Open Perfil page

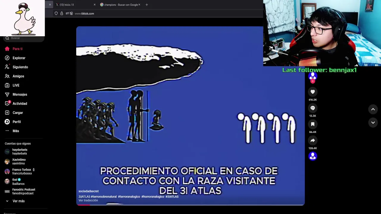[17, 122]
